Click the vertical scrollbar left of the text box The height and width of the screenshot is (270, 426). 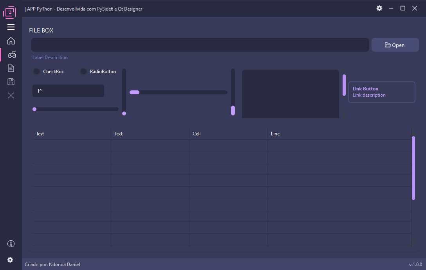point(233,92)
